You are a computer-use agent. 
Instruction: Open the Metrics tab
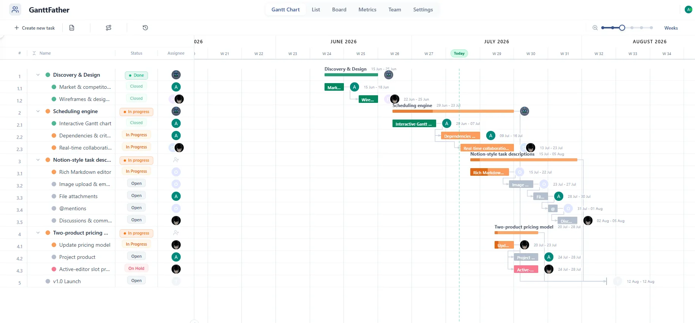367,9
